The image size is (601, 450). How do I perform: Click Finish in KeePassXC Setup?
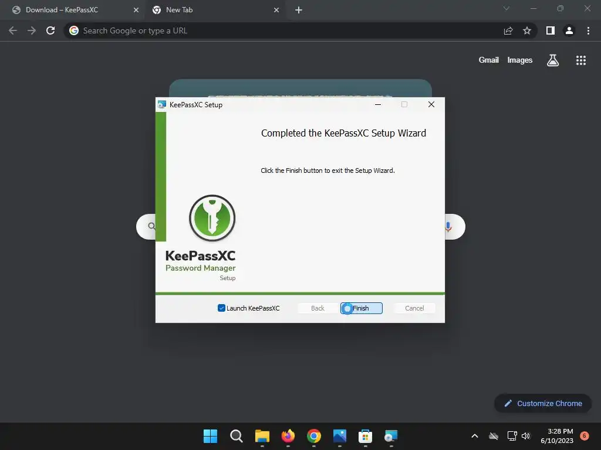(361, 308)
